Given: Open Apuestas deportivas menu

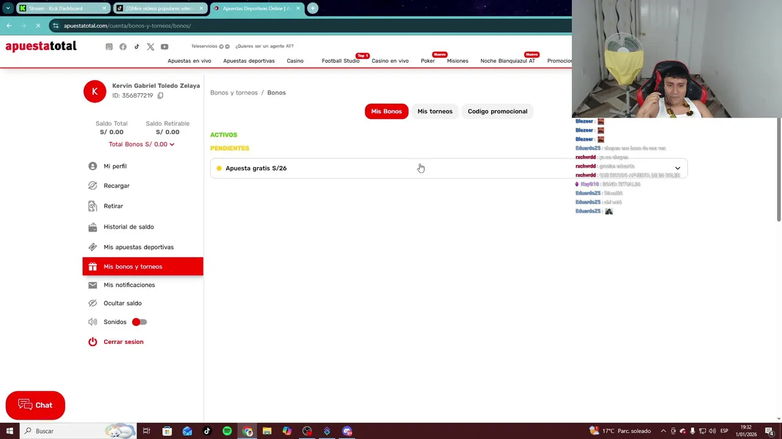Looking at the screenshot, I should [249, 61].
